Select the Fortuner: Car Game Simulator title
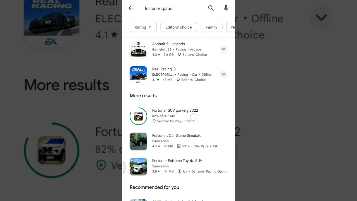The image size is (357, 201). point(177,135)
